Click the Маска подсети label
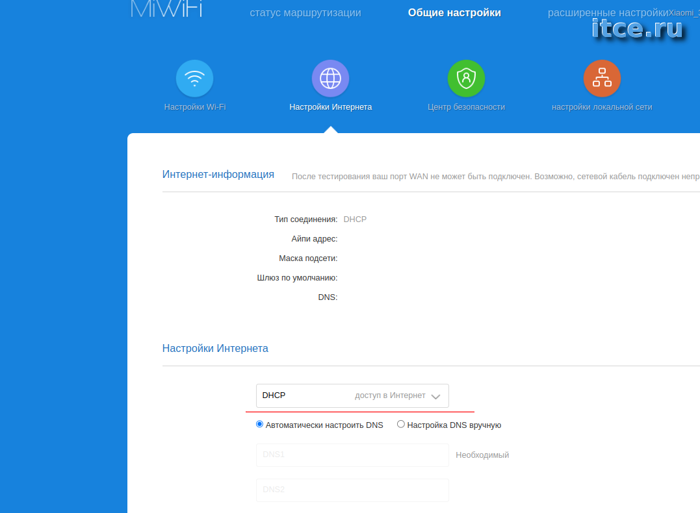The image size is (700, 513). pos(308,258)
